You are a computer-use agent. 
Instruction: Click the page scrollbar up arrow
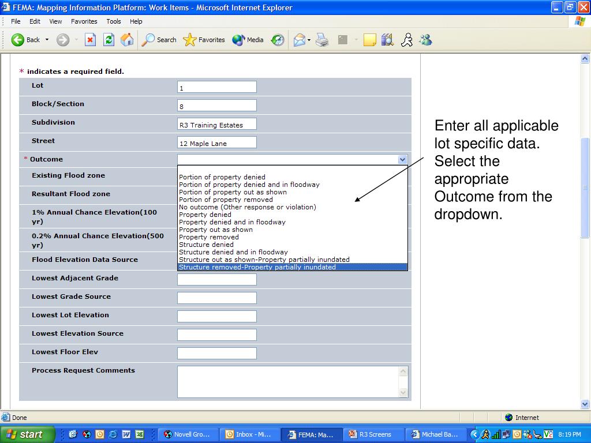[585, 58]
